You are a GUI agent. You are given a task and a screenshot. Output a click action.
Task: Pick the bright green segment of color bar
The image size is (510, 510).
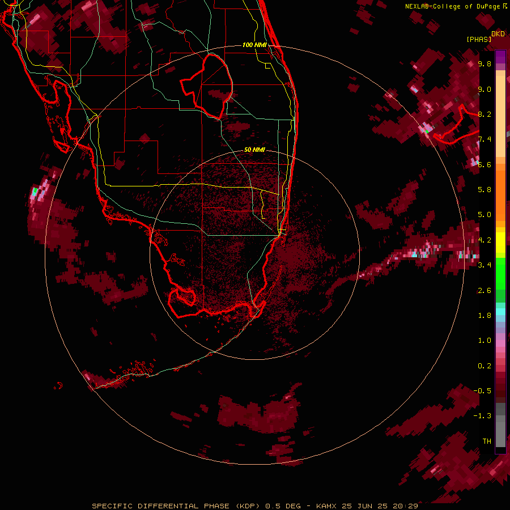500,274
